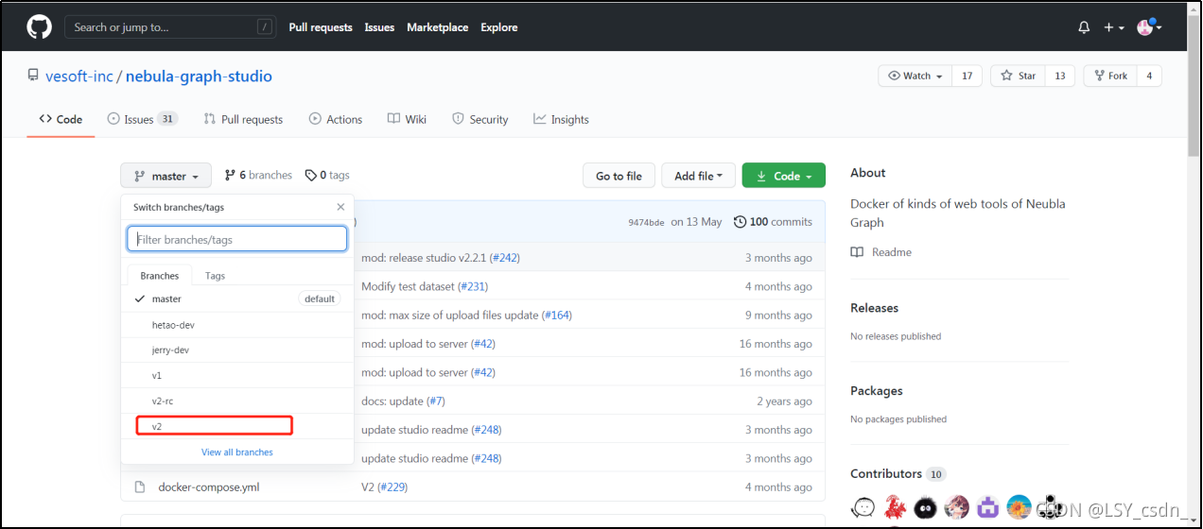Open pull request #229 link
This screenshot has height=529, width=1203.
(x=393, y=487)
